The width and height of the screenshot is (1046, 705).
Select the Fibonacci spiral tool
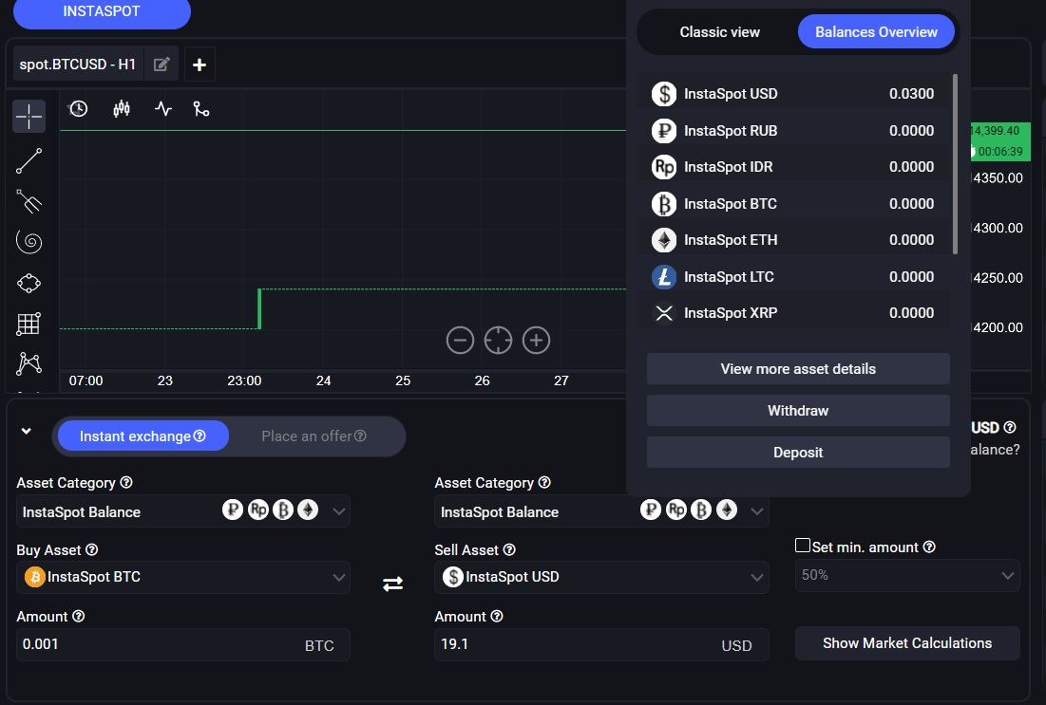pyautogui.click(x=29, y=242)
